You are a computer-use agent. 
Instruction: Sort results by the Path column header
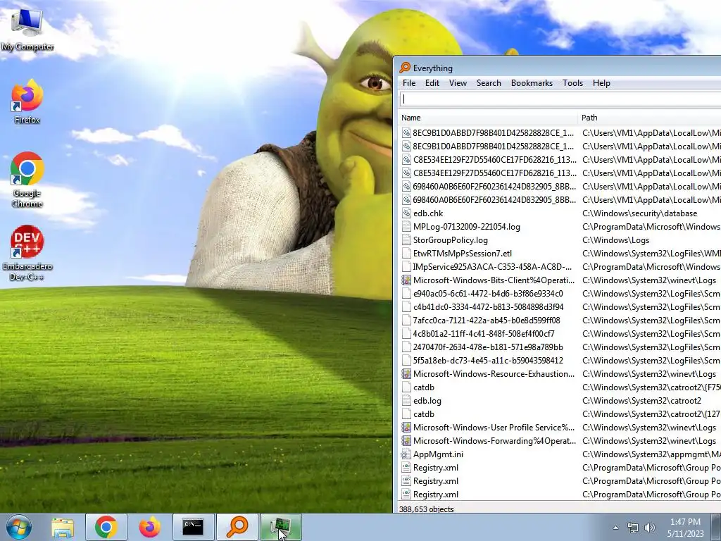(649, 118)
